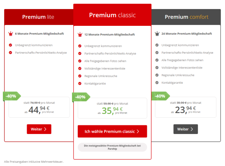Image resolution: width=225 pixels, height=166 pixels.
Task: Click the 23,94 € price box in Premium comfort
Action: click(186, 107)
